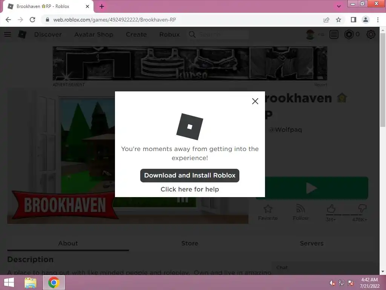The width and height of the screenshot is (386, 290).
Task: Switch to the About tab
Action: click(x=68, y=243)
